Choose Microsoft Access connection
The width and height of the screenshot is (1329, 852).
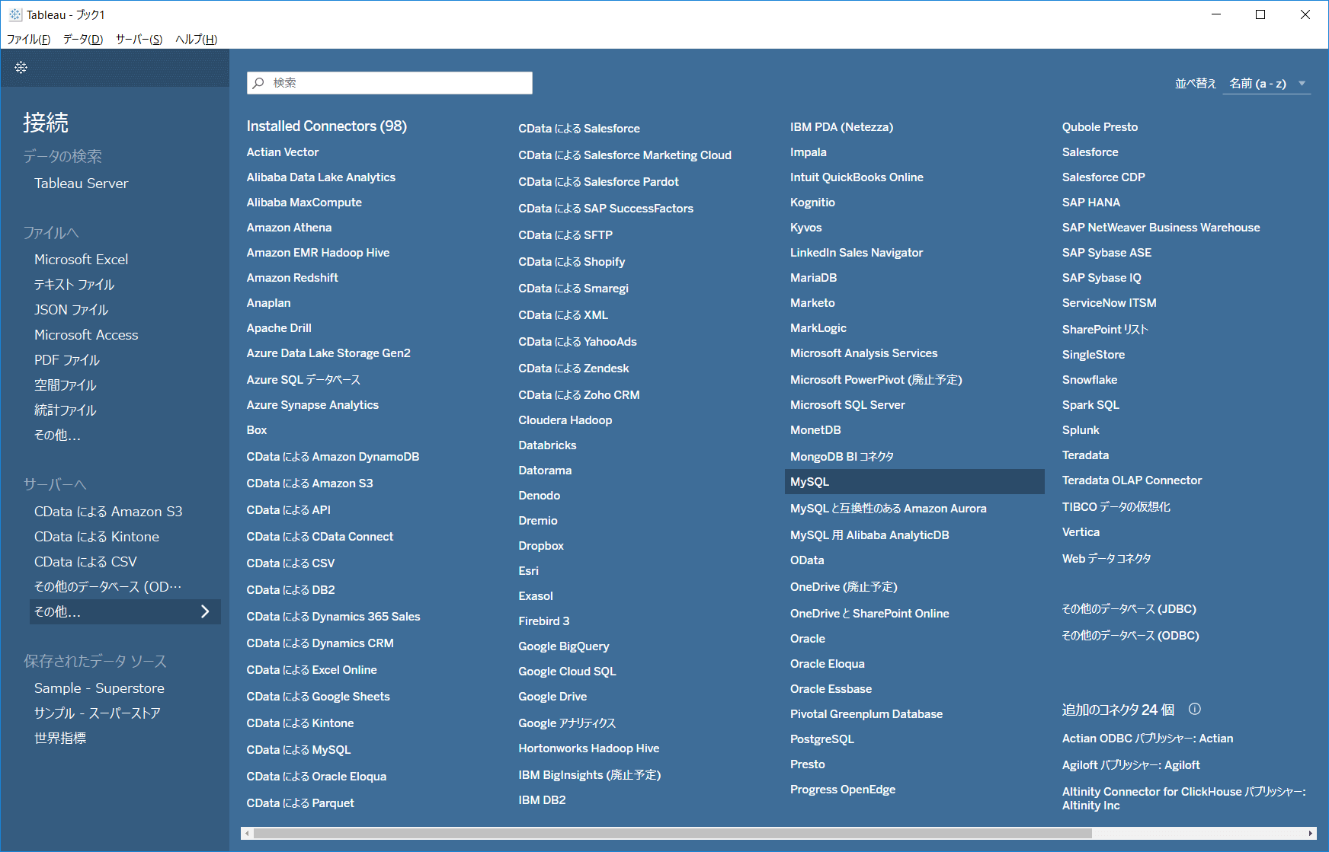(x=86, y=335)
